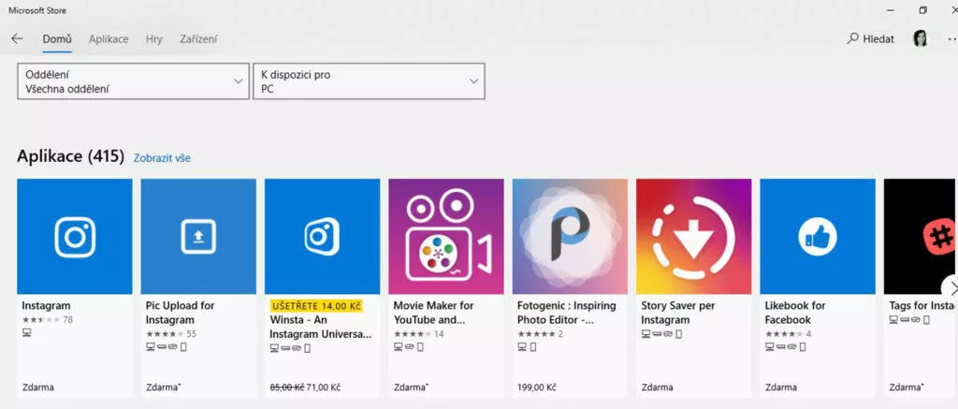Click the Fotogenic rating 2
This screenshot has width=958, height=409.
[x=541, y=334]
